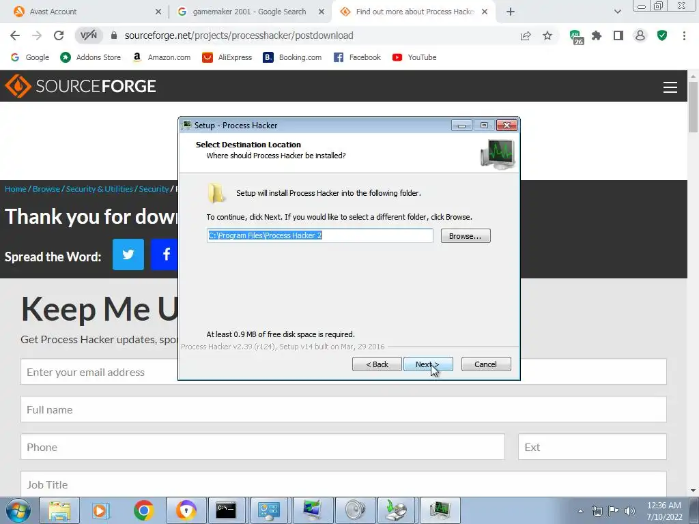Follow the Browse breadcrumb link
The width and height of the screenshot is (699, 524).
[46, 189]
